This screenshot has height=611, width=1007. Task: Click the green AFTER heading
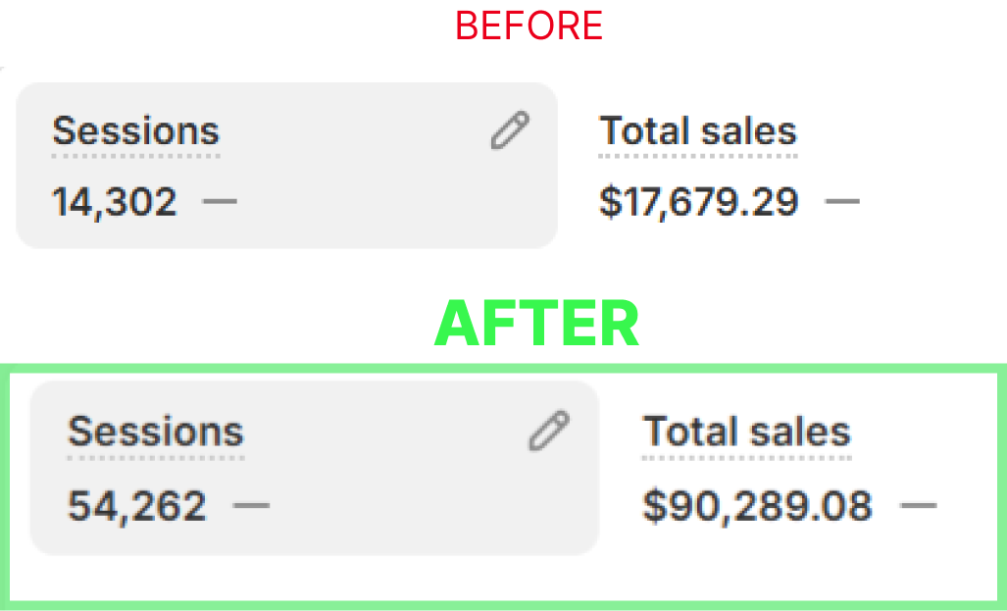pyautogui.click(x=537, y=324)
